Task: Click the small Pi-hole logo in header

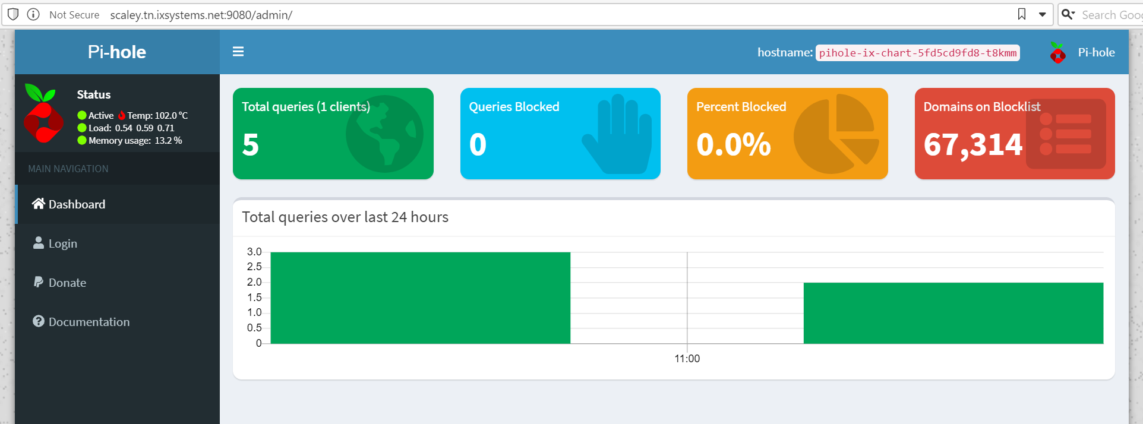Action: (x=1057, y=53)
